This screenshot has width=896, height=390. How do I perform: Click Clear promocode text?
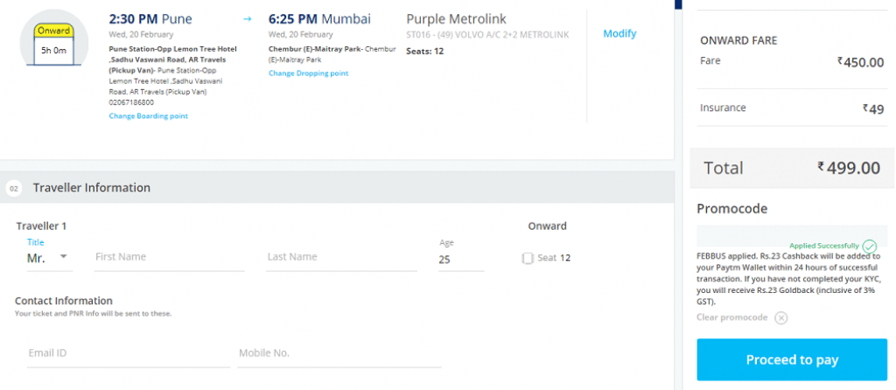coord(732,317)
